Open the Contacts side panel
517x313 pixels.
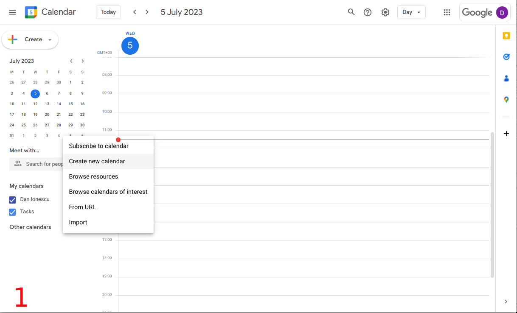click(x=506, y=78)
